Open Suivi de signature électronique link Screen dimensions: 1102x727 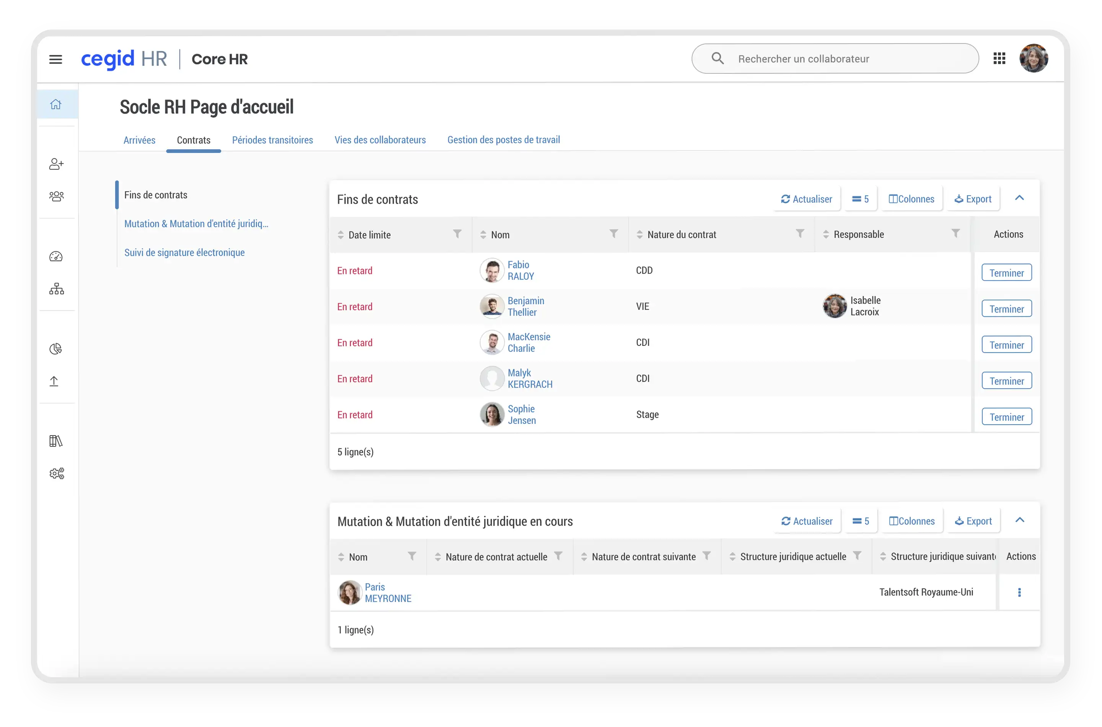click(184, 253)
